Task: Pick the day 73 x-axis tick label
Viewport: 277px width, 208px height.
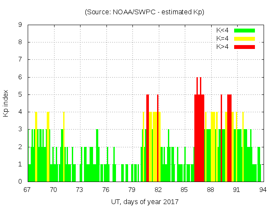Action: [x=80, y=189]
